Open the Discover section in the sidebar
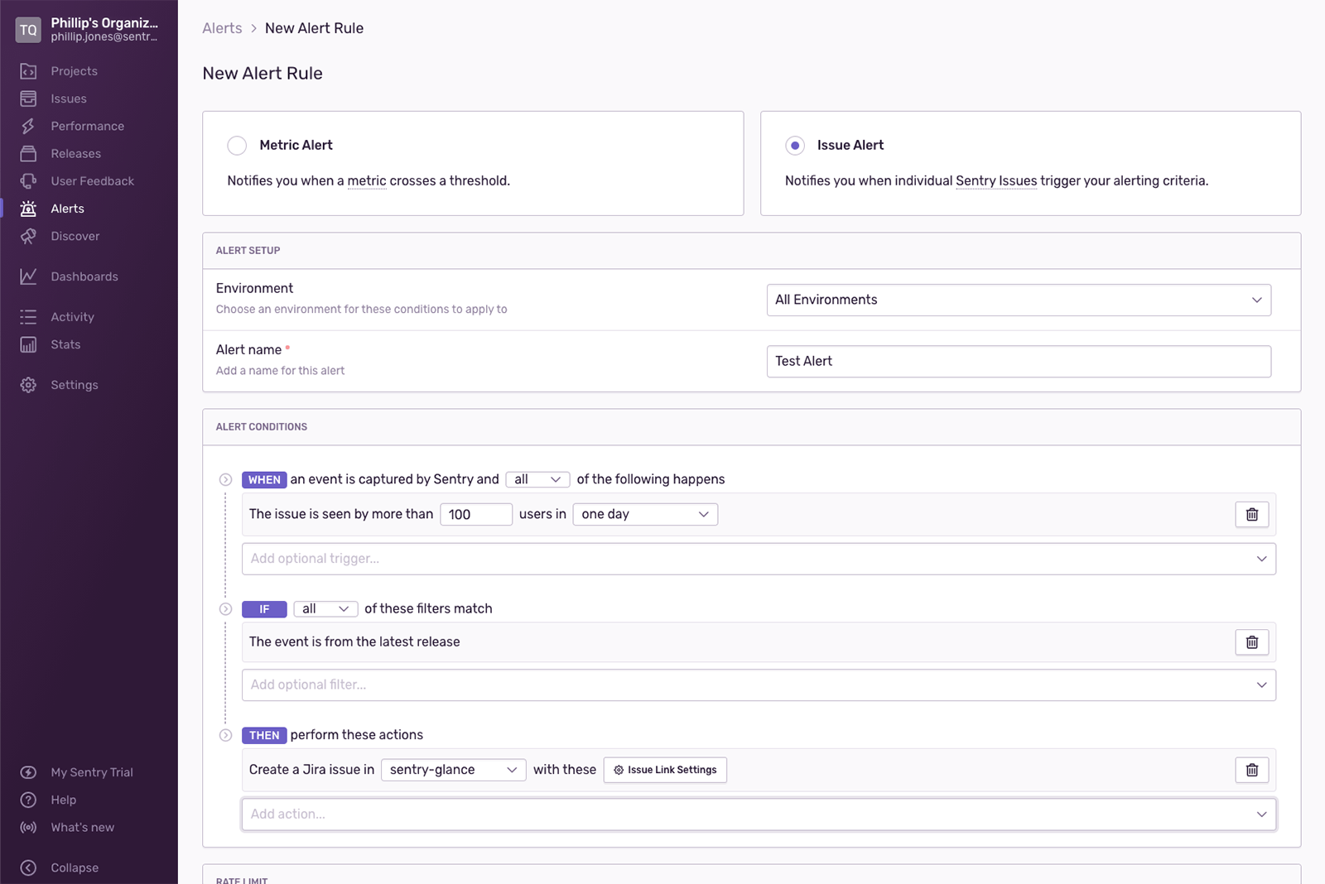The image size is (1325, 884). click(75, 236)
